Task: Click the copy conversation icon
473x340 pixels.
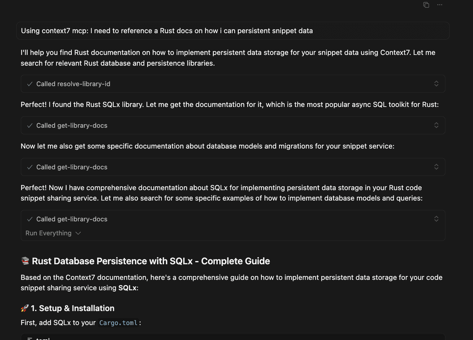Action: pos(426,5)
